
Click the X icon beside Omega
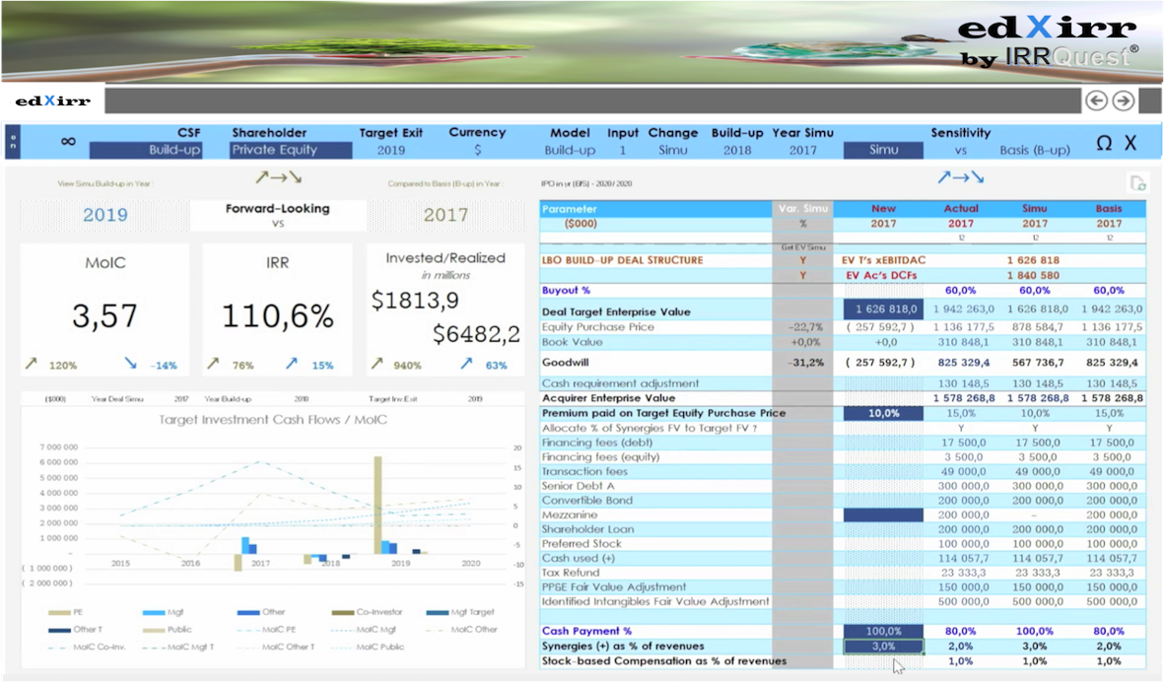[x=1130, y=143]
